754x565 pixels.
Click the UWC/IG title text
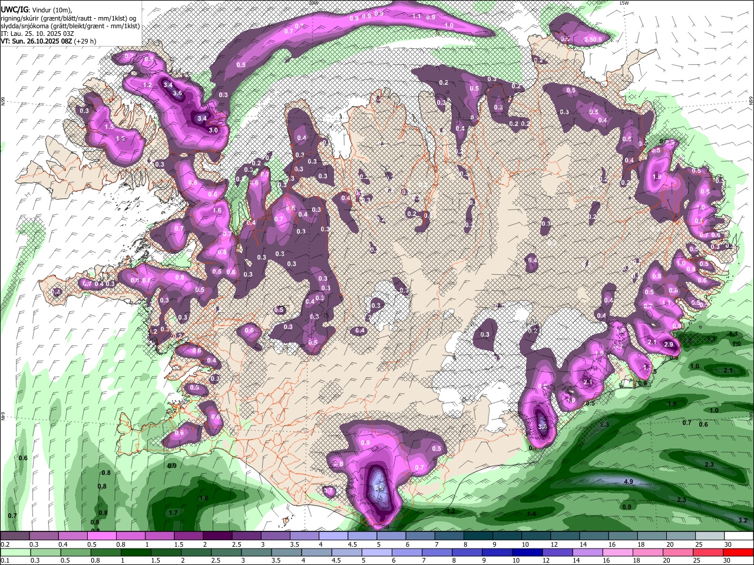click(x=14, y=10)
